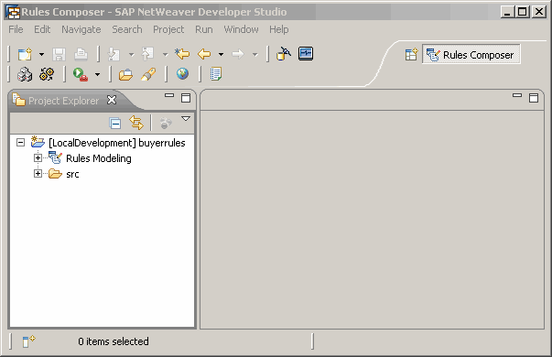Select the Rules Composer perspective button
The image size is (552, 357).
point(471,54)
